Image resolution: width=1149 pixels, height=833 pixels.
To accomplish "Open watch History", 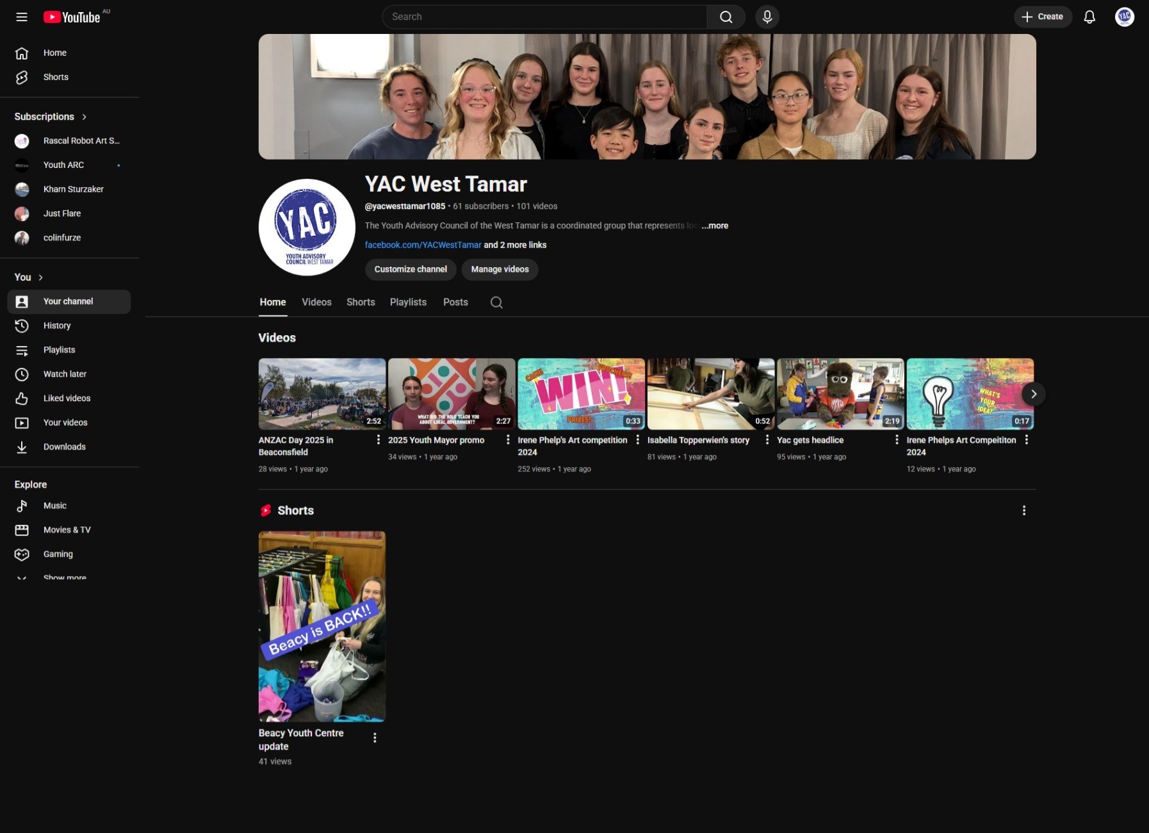I will point(69,326).
